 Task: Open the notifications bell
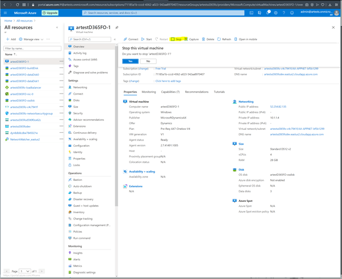pos(268,12)
